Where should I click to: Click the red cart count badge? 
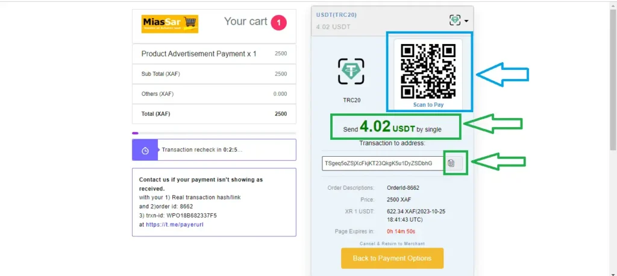278,23
